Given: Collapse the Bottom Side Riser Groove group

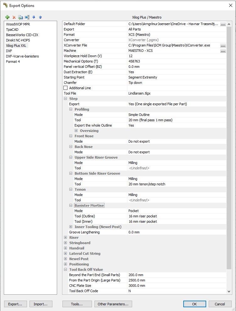Looking at the screenshot, I should pyautogui.click(x=71, y=173).
